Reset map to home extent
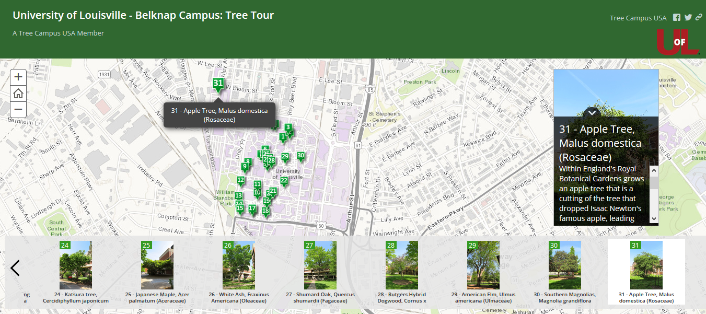 tap(18, 93)
